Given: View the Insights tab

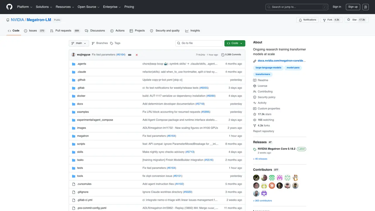Looking at the screenshot, I should 192,31.
